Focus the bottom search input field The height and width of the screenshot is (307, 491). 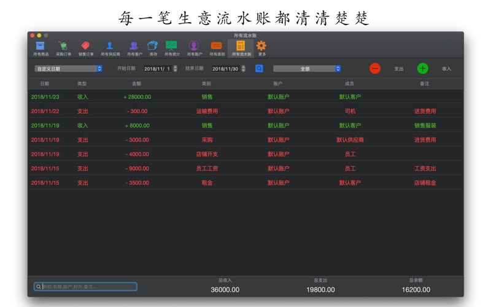(x=86, y=287)
